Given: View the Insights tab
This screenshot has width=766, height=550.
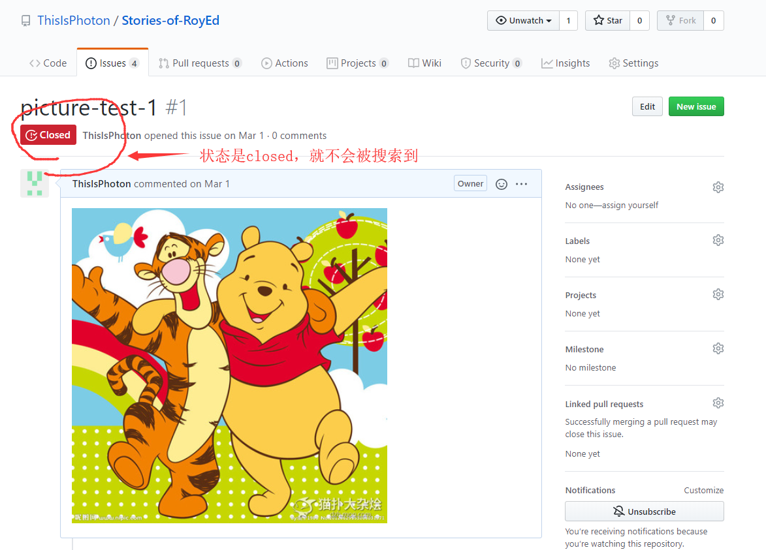Looking at the screenshot, I should (566, 63).
